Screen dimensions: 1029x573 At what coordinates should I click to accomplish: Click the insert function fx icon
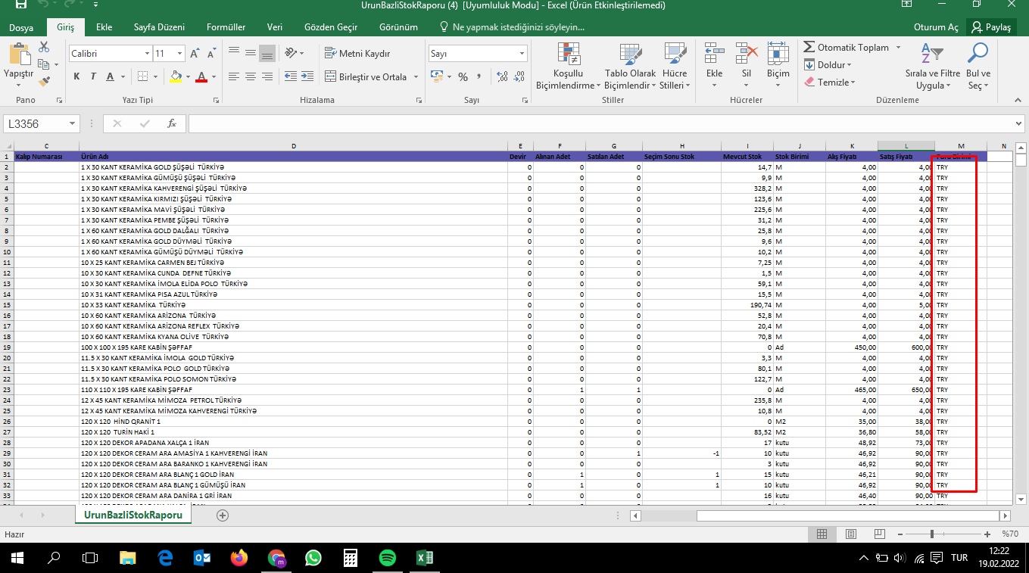172,123
